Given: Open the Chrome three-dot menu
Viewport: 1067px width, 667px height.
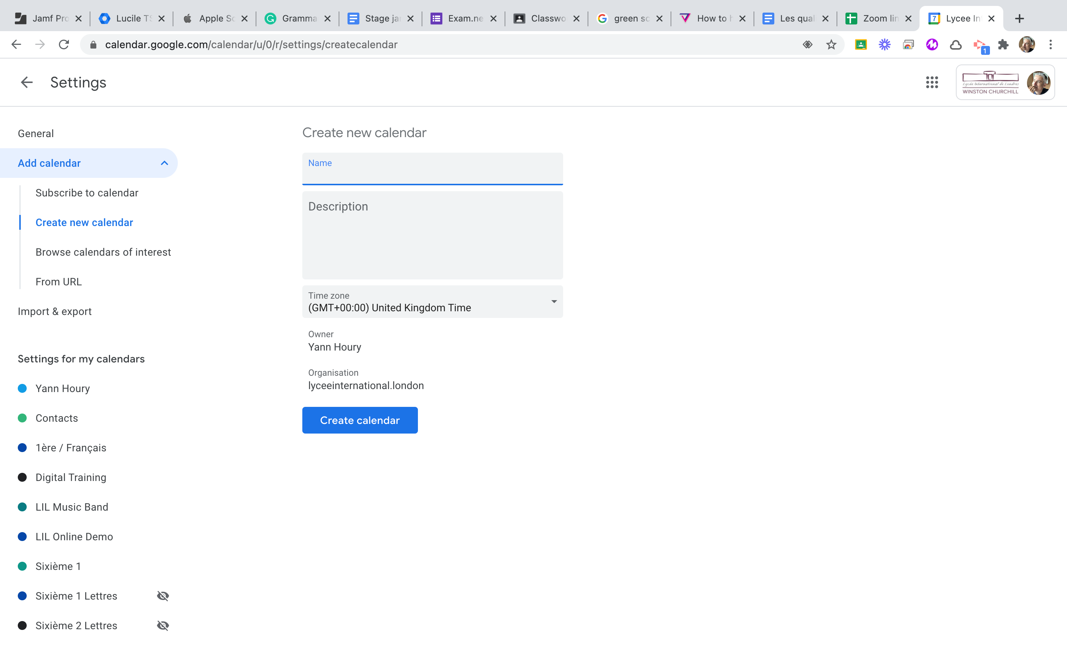Looking at the screenshot, I should (x=1051, y=44).
